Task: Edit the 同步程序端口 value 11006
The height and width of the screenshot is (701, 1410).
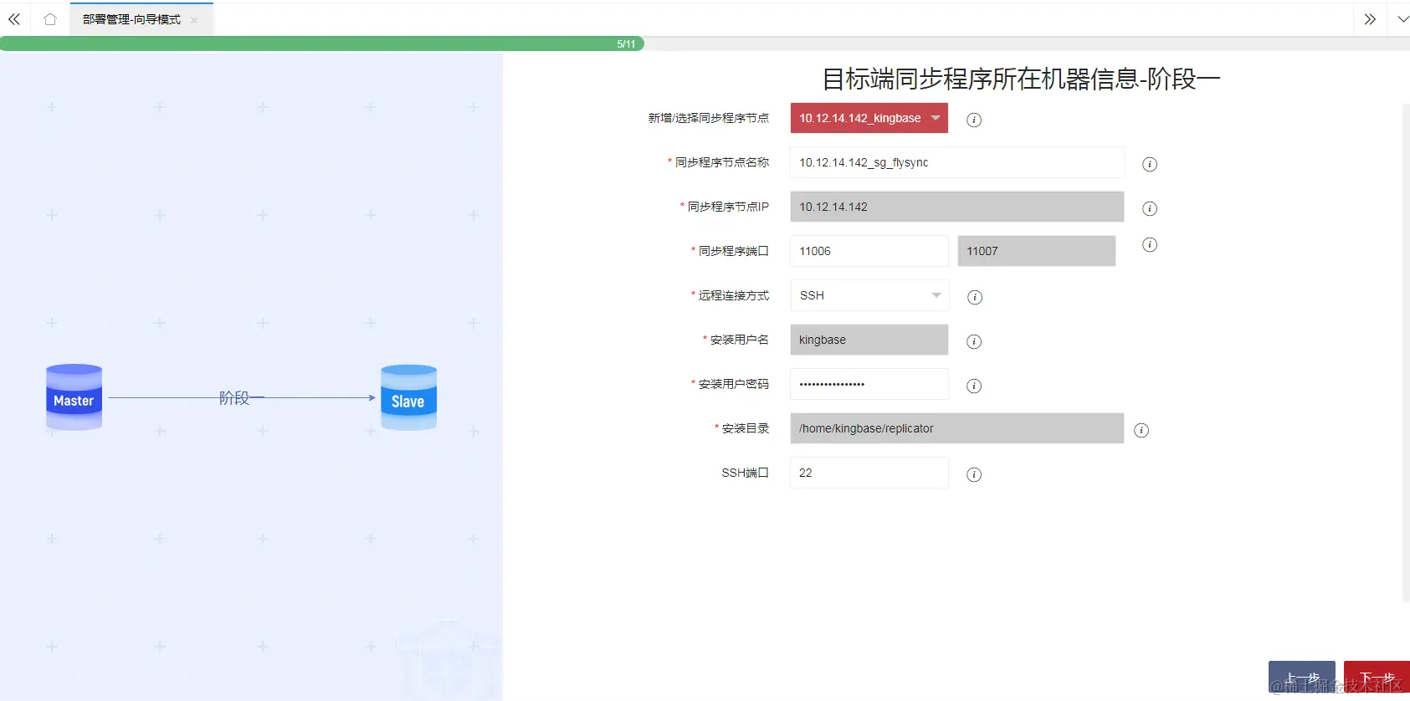Action: tap(869, 251)
